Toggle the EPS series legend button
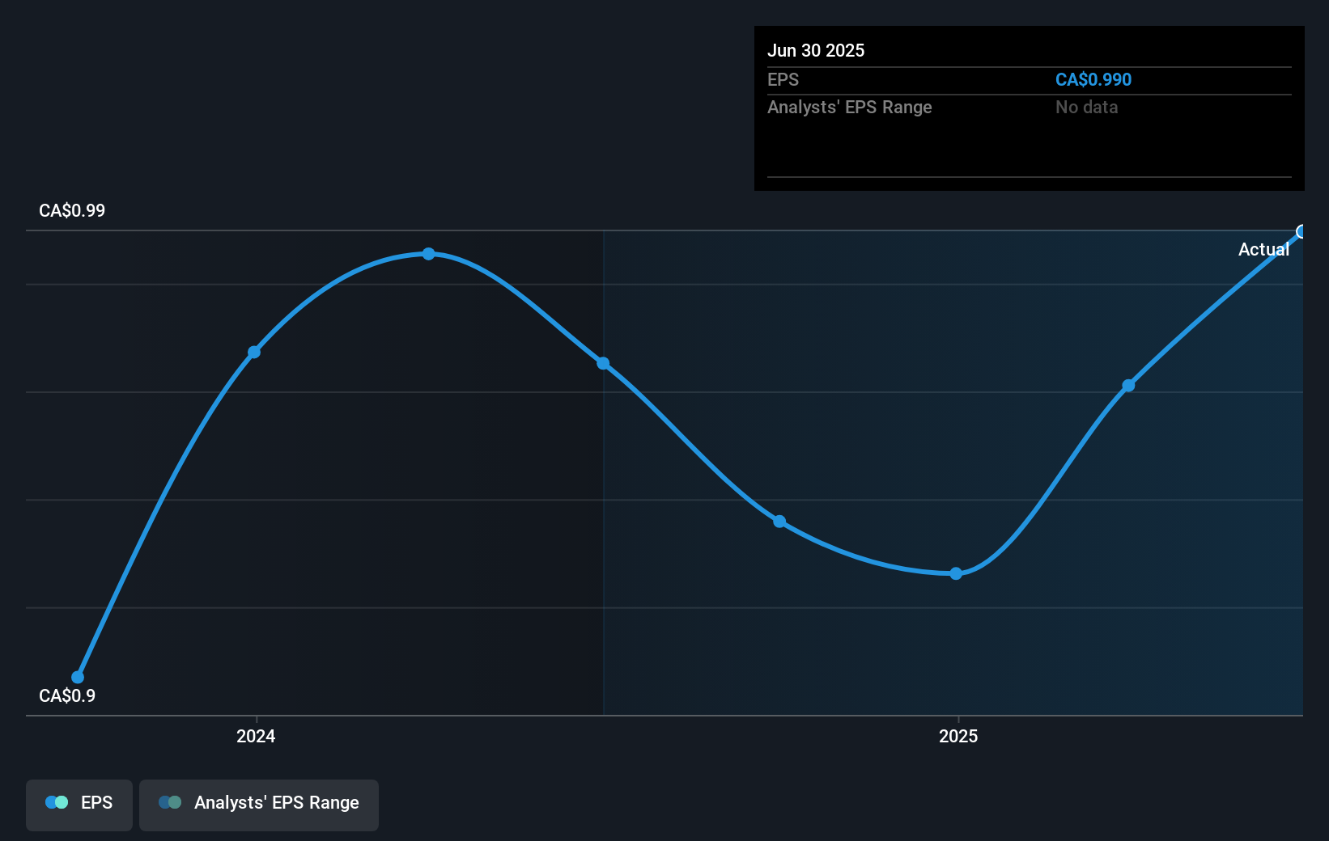The image size is (1329, 841). (79, 804)
